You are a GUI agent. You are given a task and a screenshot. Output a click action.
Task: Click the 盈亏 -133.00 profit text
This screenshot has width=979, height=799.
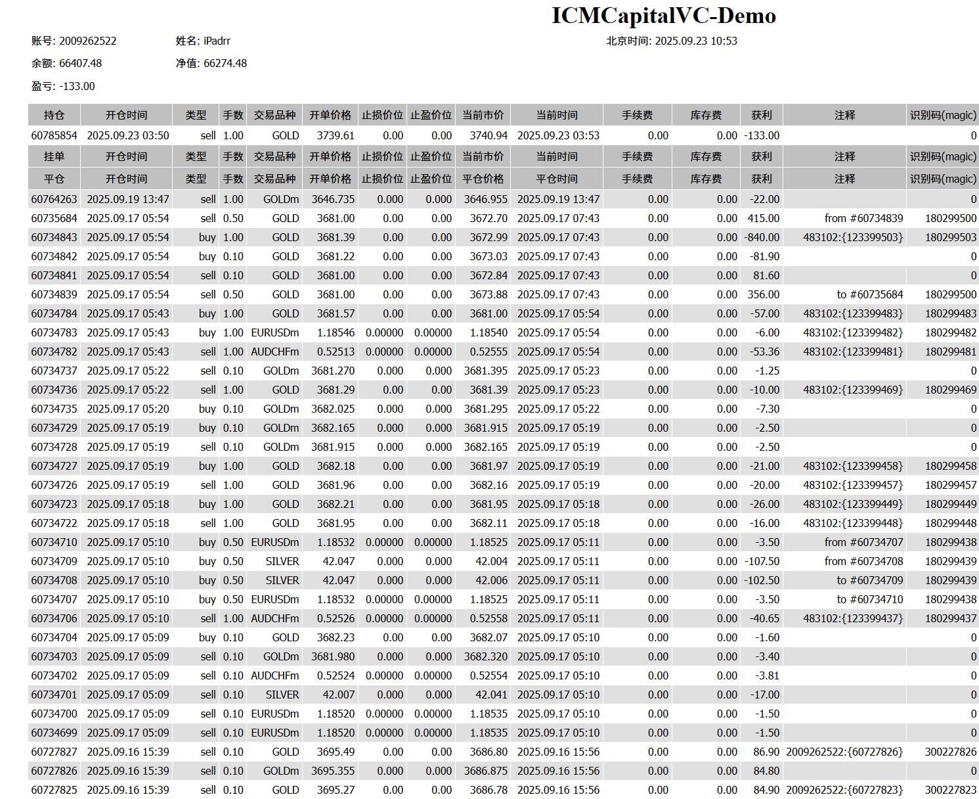(63, 87)
